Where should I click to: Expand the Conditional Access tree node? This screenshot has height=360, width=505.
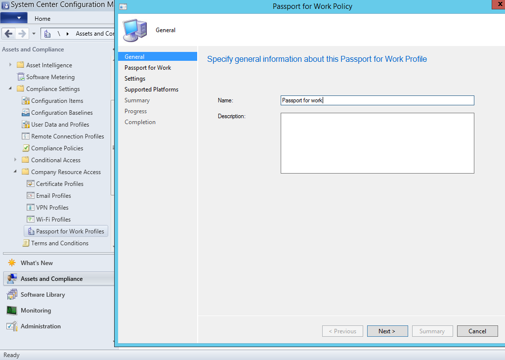tap(15, 160)
